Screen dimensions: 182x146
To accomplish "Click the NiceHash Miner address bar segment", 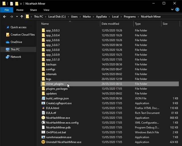I will [x=151, y=17].
